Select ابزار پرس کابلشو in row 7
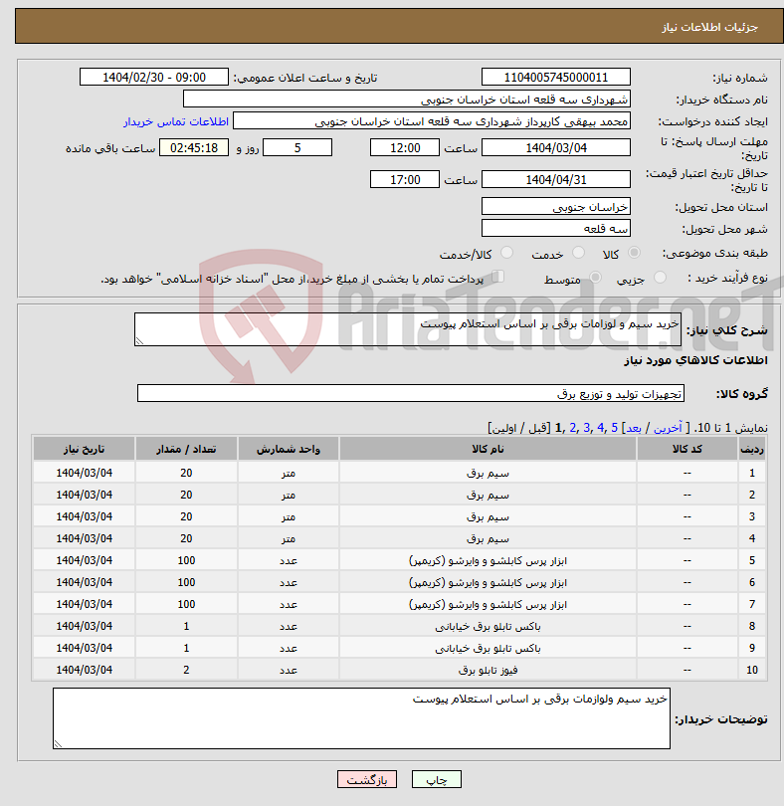The height and width of the screenshot is (806, 784). (488, 605)
